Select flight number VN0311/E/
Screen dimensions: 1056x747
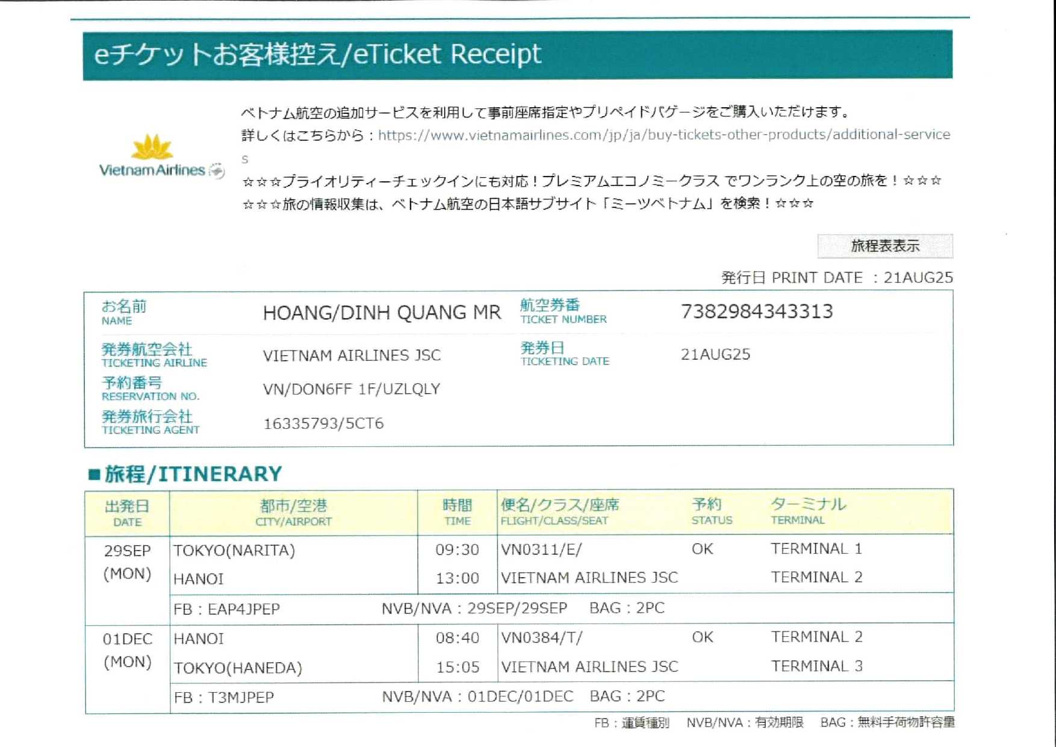[x=541, y=549]
